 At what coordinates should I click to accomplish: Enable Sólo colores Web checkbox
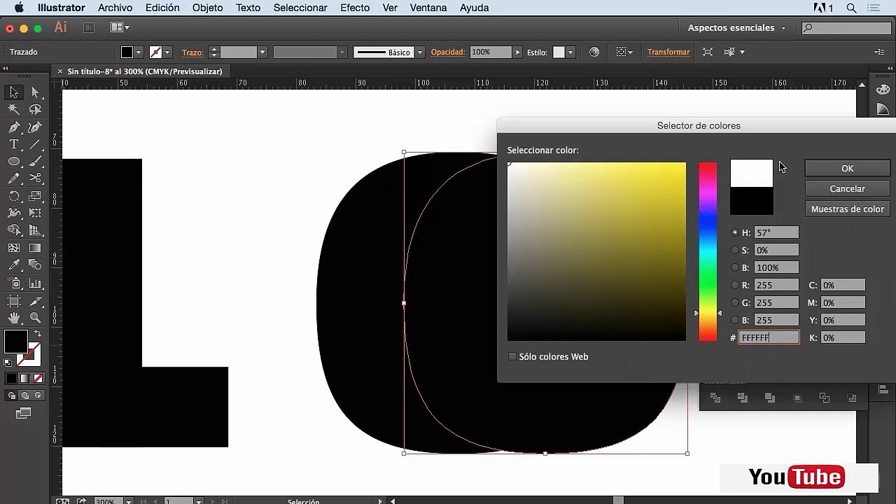coord(512,356)
